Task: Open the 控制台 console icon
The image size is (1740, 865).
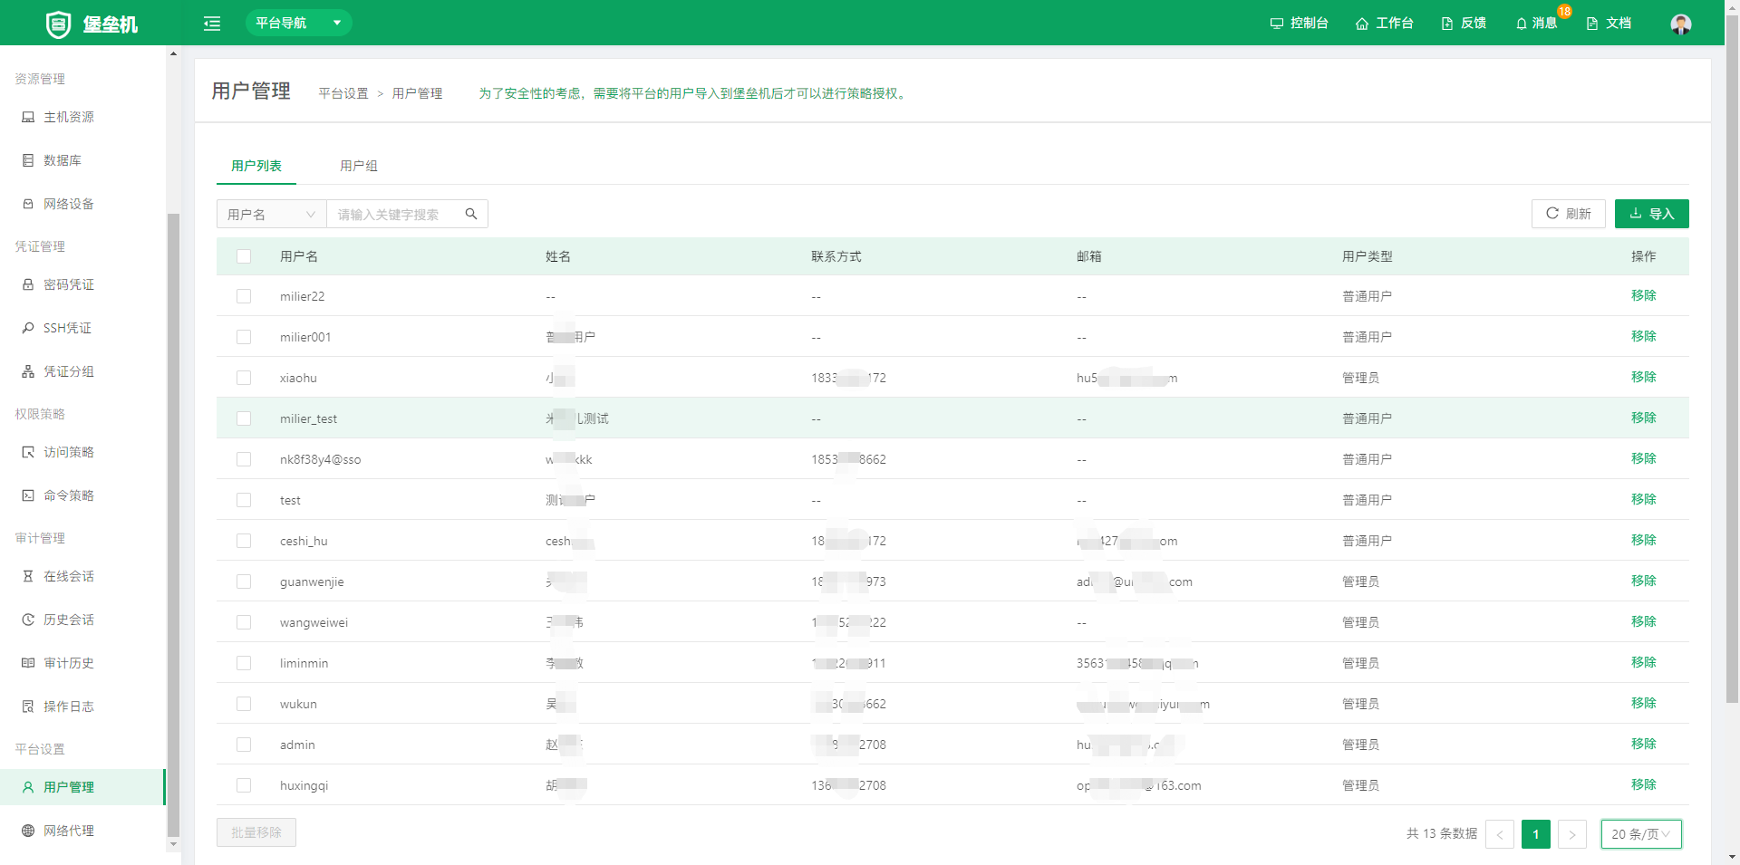Action: tap(1276, 24)
